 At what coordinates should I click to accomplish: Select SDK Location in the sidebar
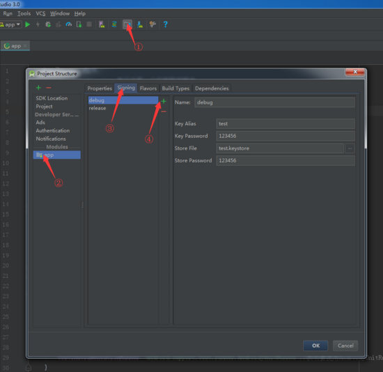[52, 98]
